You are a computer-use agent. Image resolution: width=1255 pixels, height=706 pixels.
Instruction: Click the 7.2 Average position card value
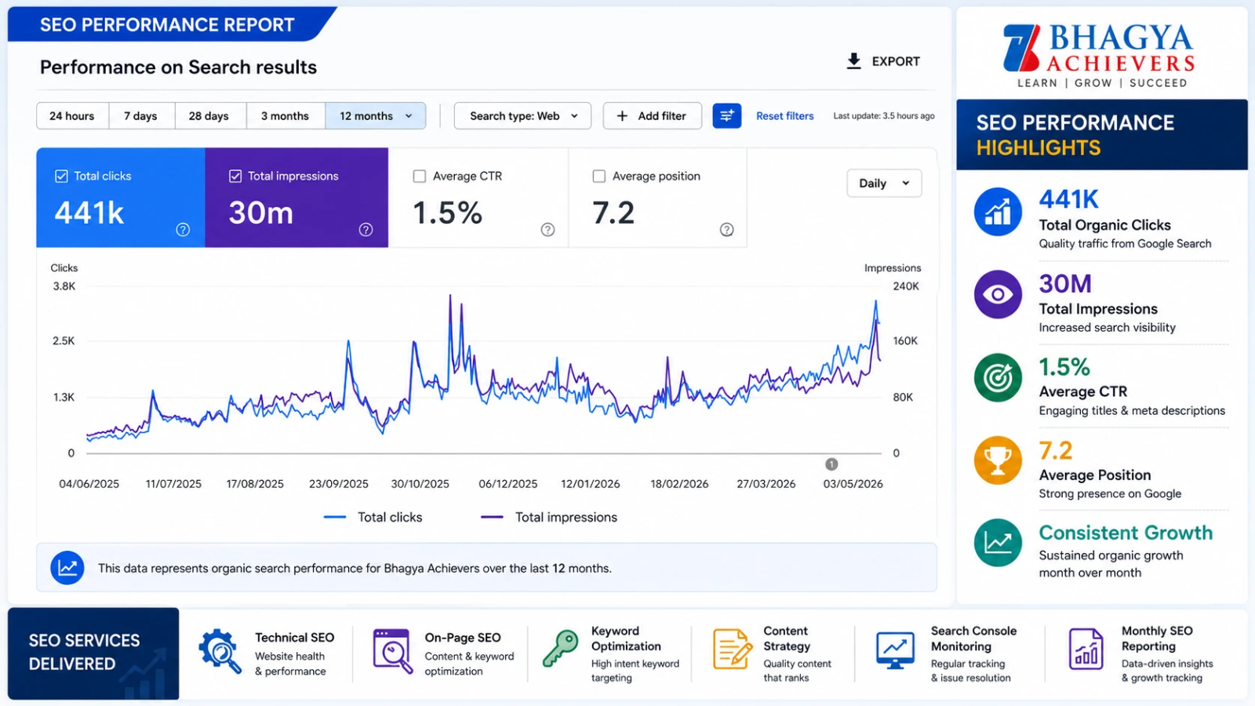613,213
